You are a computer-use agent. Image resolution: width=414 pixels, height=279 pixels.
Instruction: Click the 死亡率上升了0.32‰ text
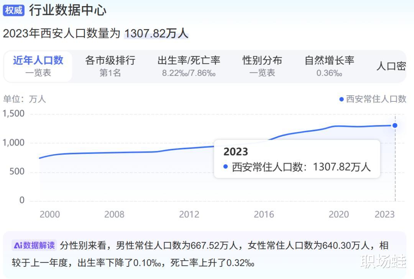(212, 263)
